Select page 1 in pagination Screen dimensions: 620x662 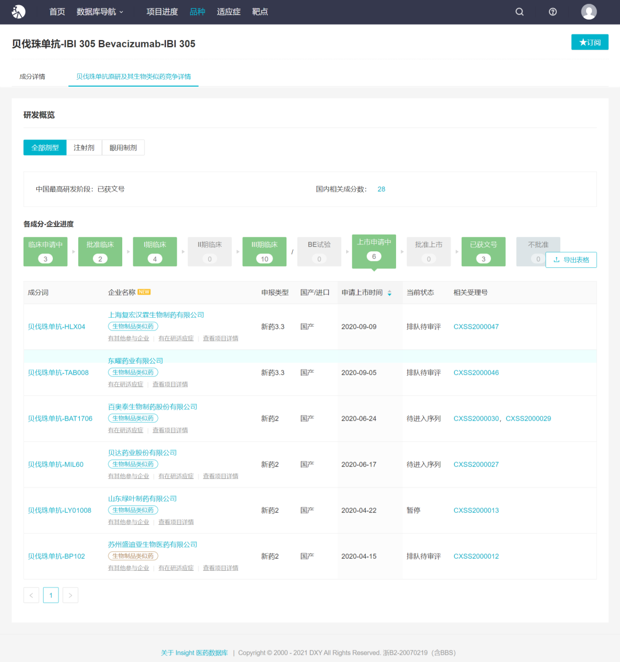pyautogui.click(x=51, y=595)
